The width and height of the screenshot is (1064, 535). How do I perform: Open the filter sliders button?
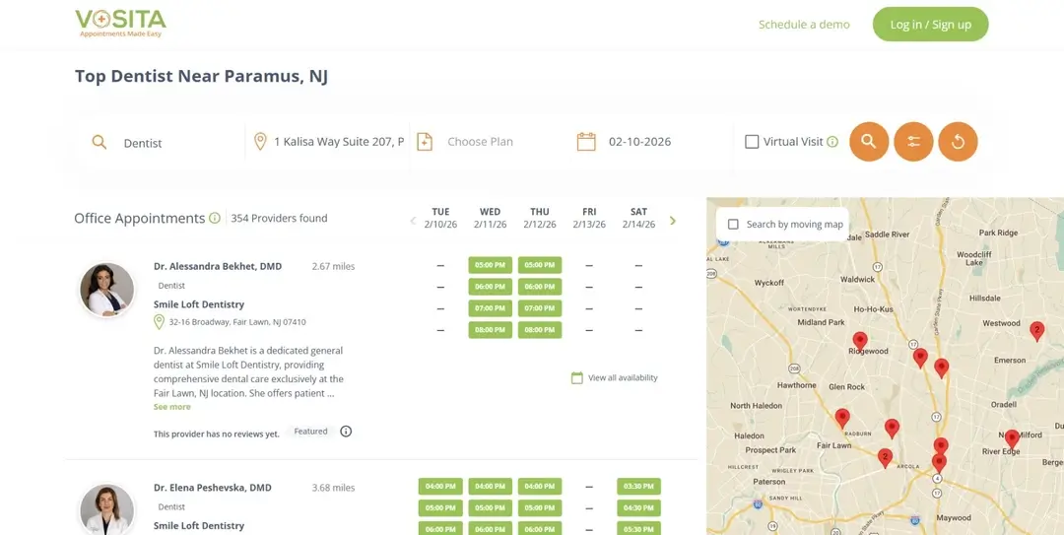click(x=913, y=142)
